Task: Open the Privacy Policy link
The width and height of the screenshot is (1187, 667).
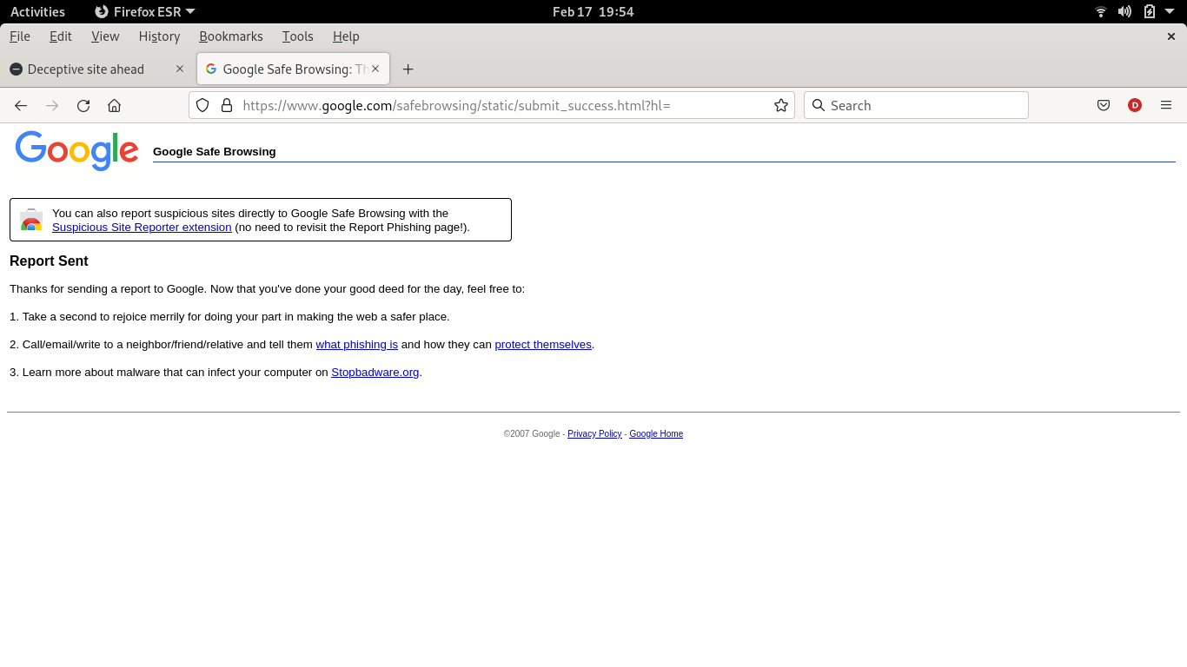Action: pos(594,434)
